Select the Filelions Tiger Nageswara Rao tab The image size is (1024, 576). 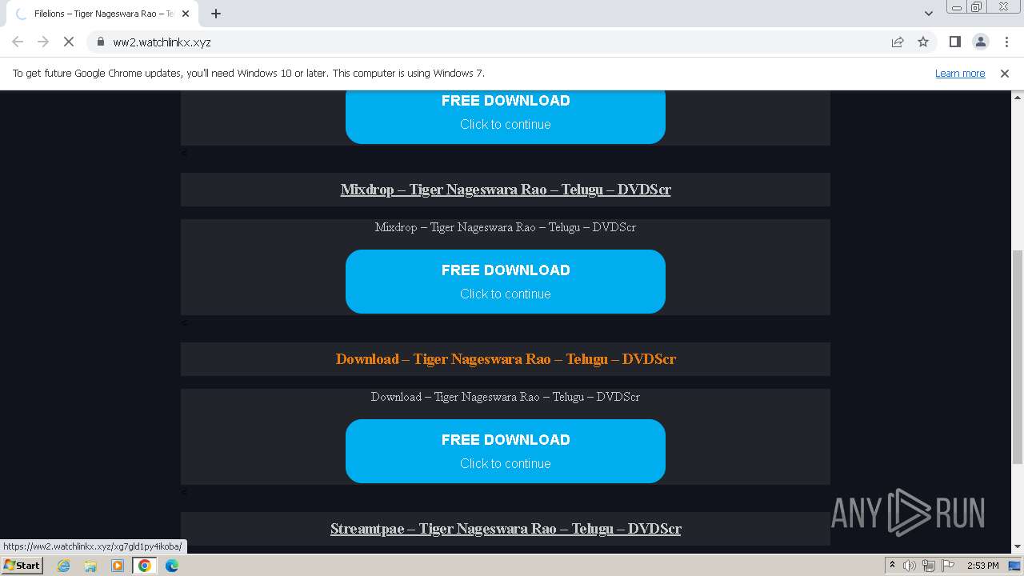[x=102, y=14]
